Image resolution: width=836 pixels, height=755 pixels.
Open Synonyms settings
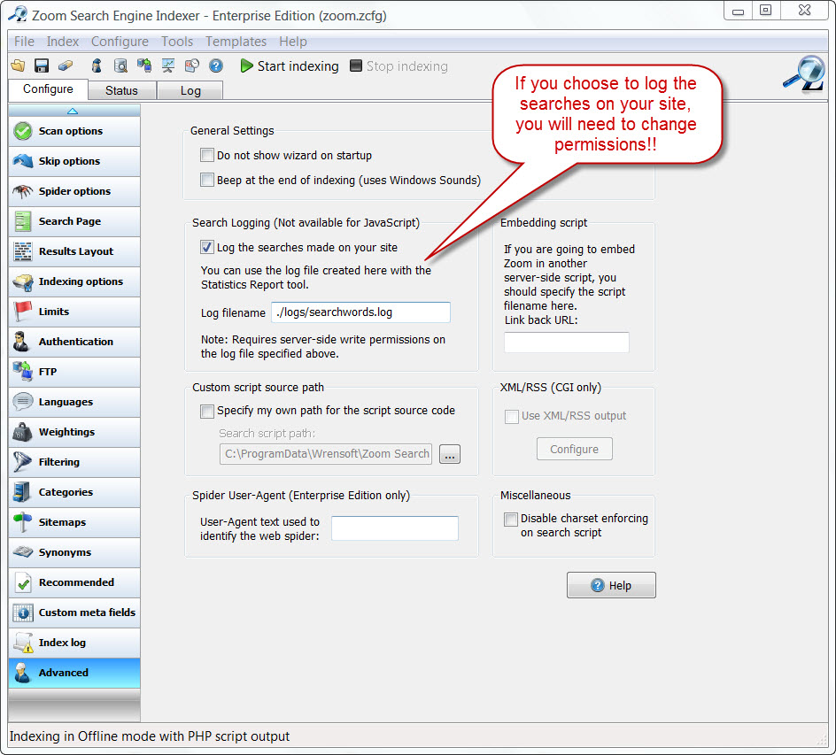click(x=74, y=552)
